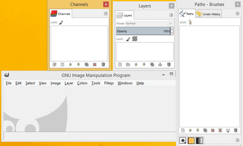Switch to the Brushes tab icon

(183, 140)
